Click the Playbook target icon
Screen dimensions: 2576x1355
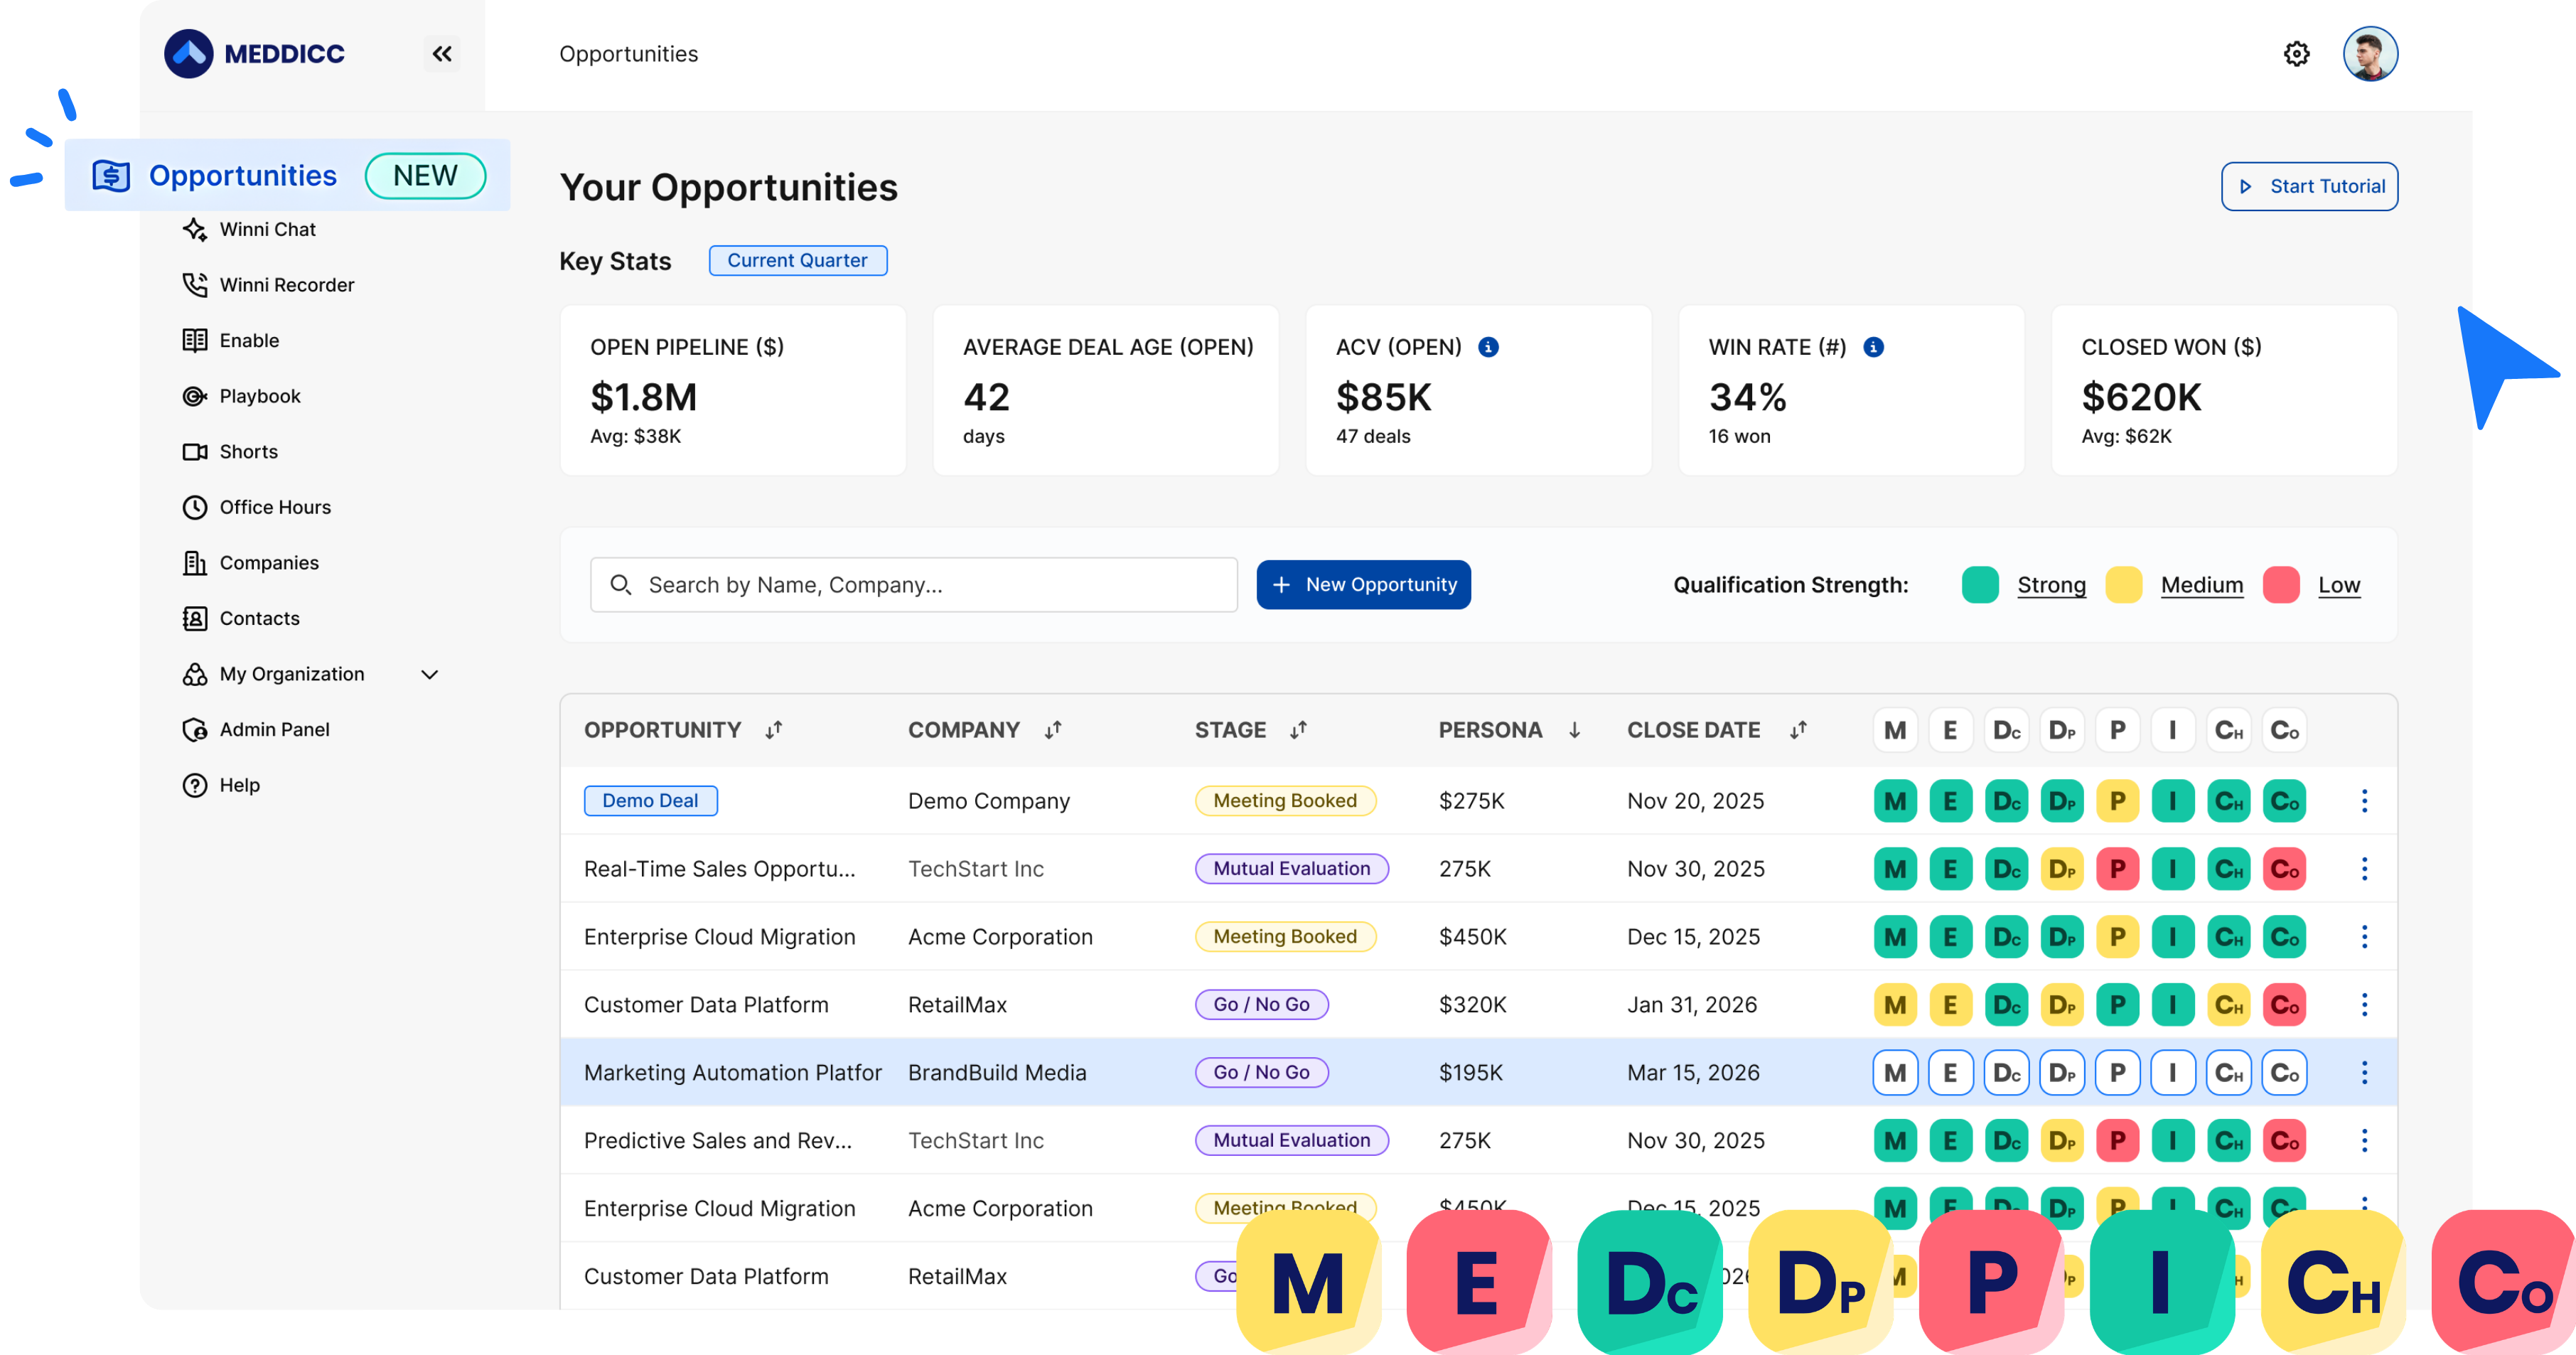[x=195, y=396]
